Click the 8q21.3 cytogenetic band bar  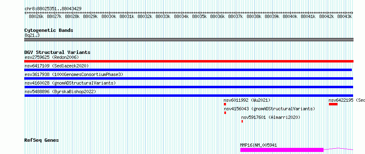(x=189, y=40)
